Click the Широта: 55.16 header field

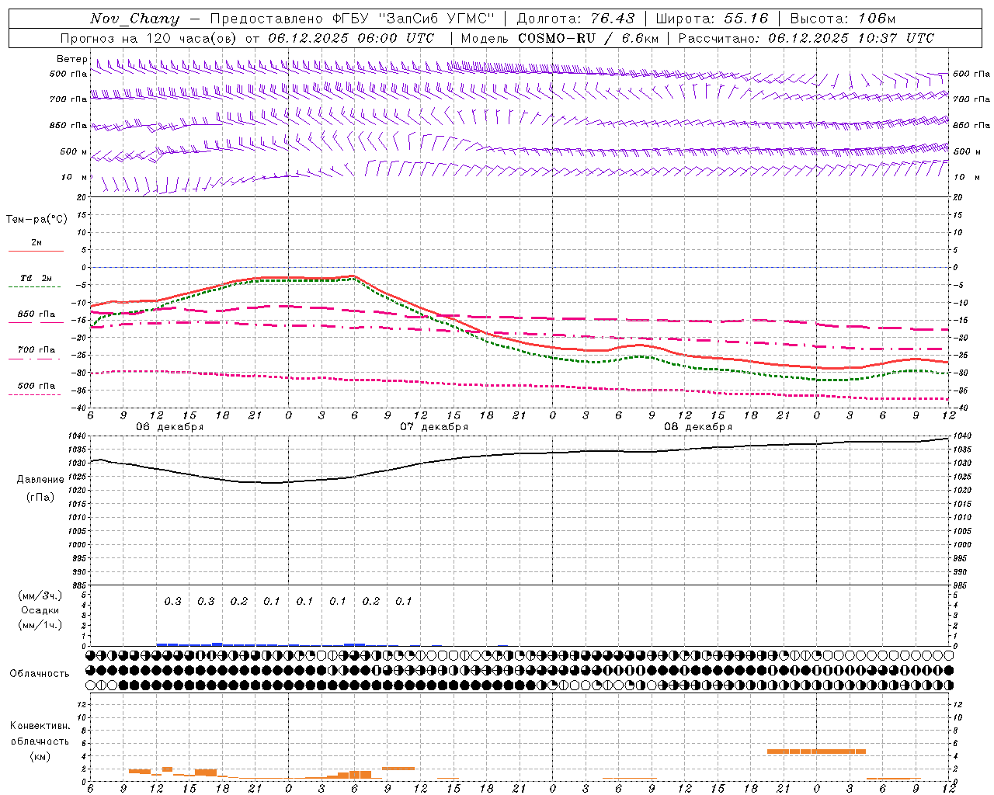pos(712,19)
